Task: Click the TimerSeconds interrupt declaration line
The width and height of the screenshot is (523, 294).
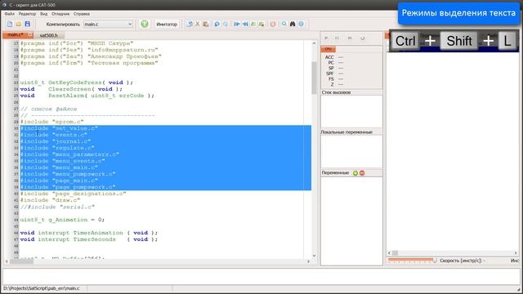Action: click(x=89, y=239)
